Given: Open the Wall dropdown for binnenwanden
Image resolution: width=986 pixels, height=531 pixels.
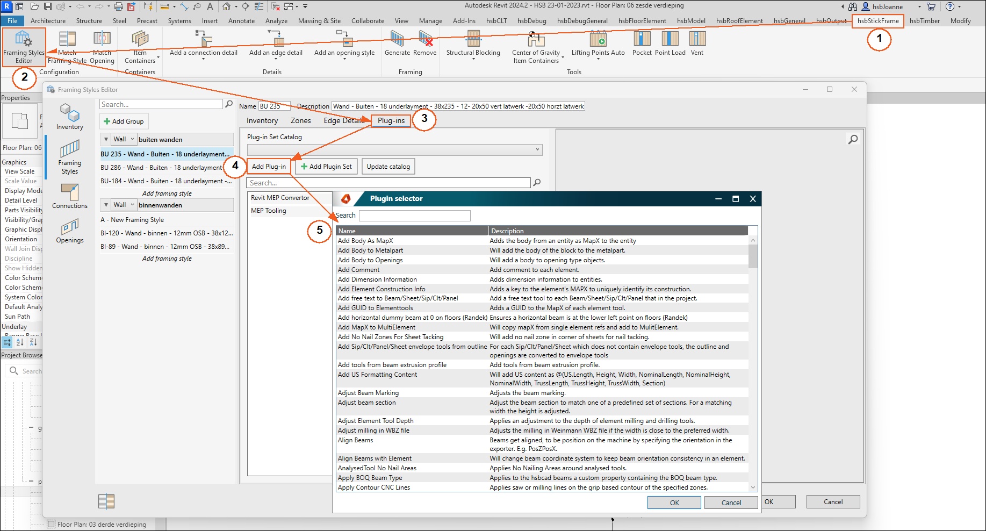Looking at the screenshot, I should pos(124,205).
